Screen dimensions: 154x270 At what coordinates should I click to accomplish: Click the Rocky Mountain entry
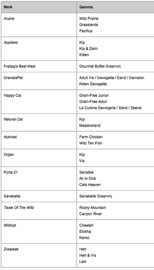(93, 208)
